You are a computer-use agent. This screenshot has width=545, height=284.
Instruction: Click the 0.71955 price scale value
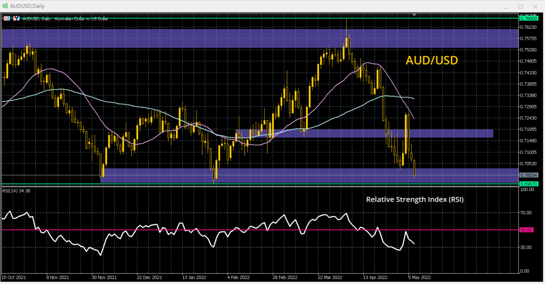528,129
